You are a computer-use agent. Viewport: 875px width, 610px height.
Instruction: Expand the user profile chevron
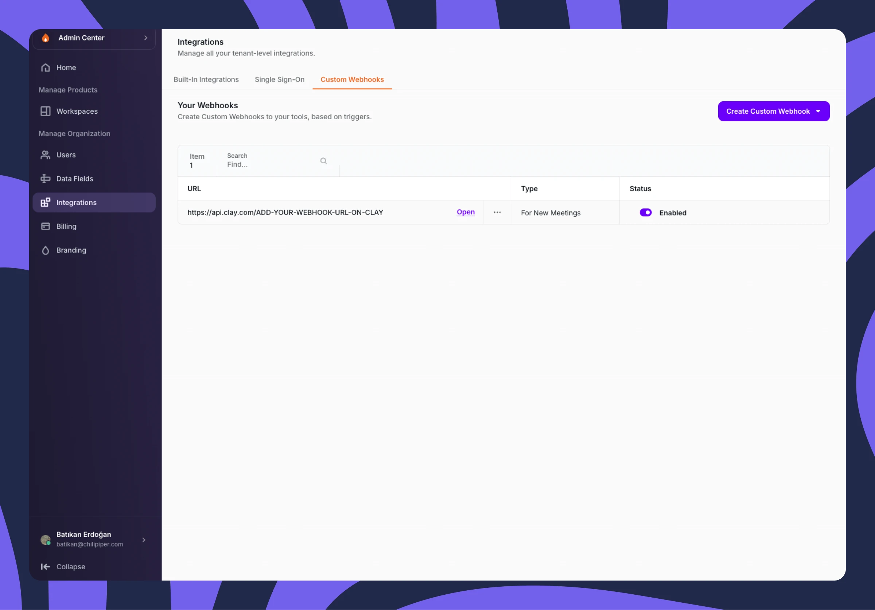pos(144,540)
